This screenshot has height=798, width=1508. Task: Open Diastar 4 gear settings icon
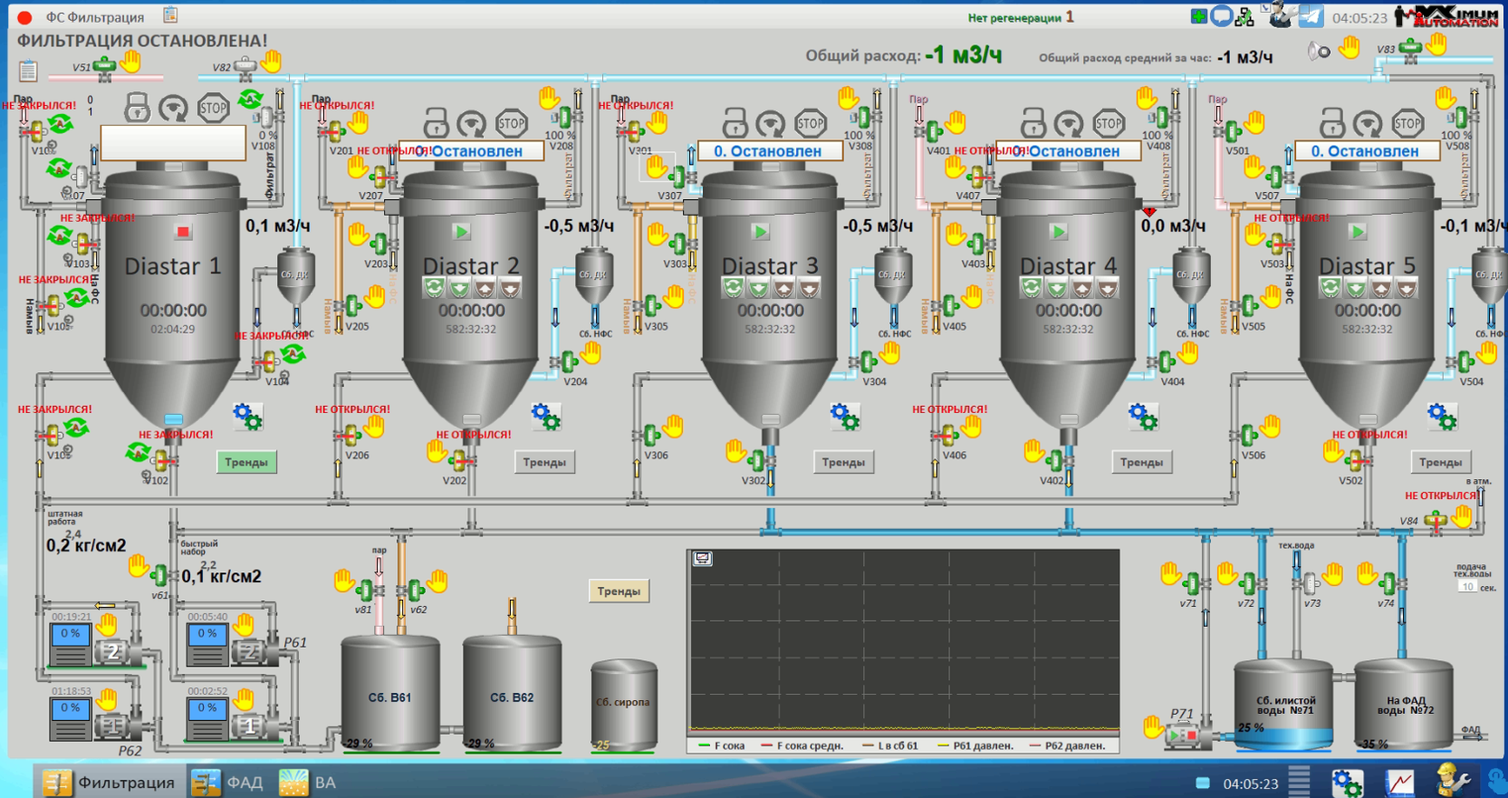(1142, 417)
